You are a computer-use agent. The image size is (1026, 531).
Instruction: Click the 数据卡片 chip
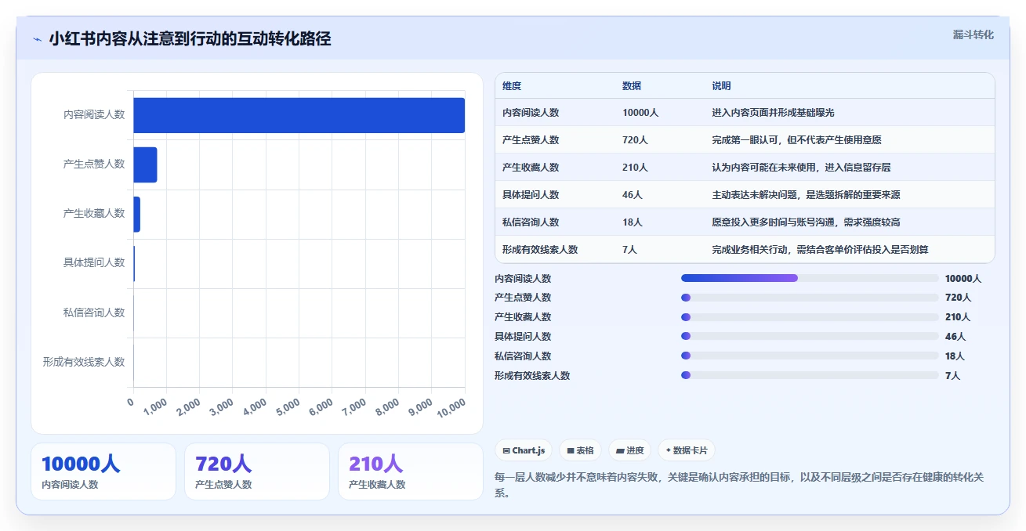687,450
